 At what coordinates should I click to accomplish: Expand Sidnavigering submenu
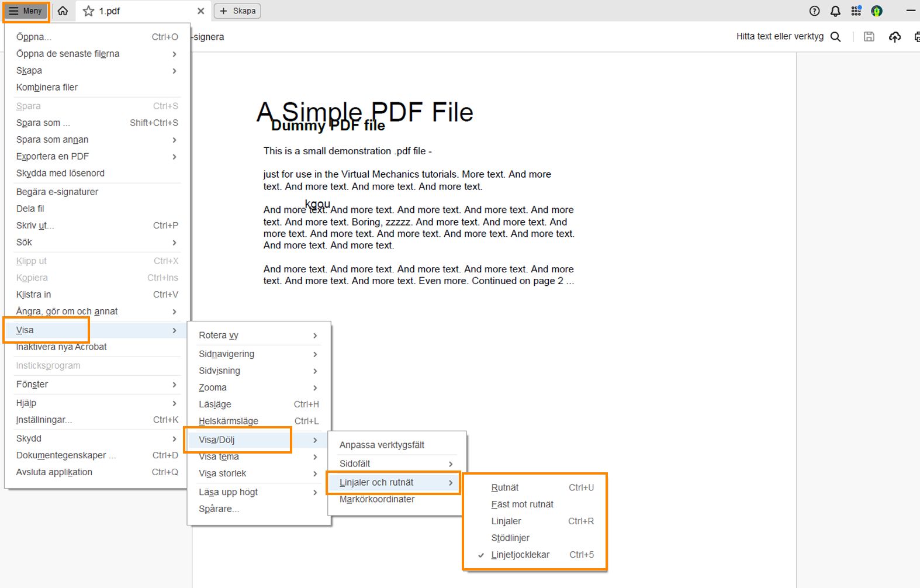259,354
